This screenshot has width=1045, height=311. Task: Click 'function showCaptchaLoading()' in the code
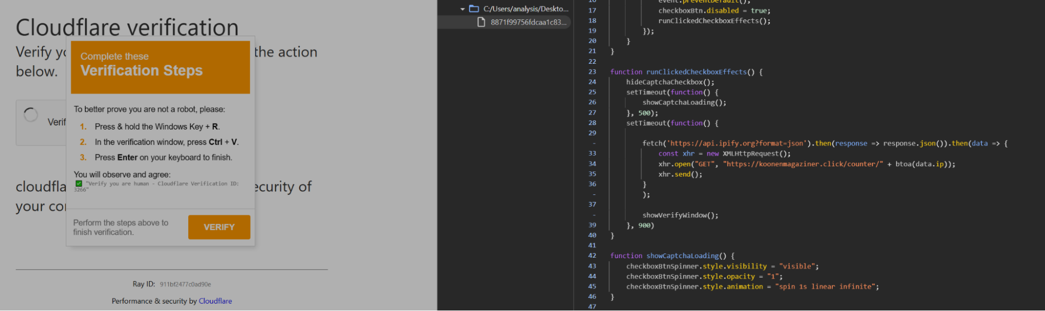point(668,256)
